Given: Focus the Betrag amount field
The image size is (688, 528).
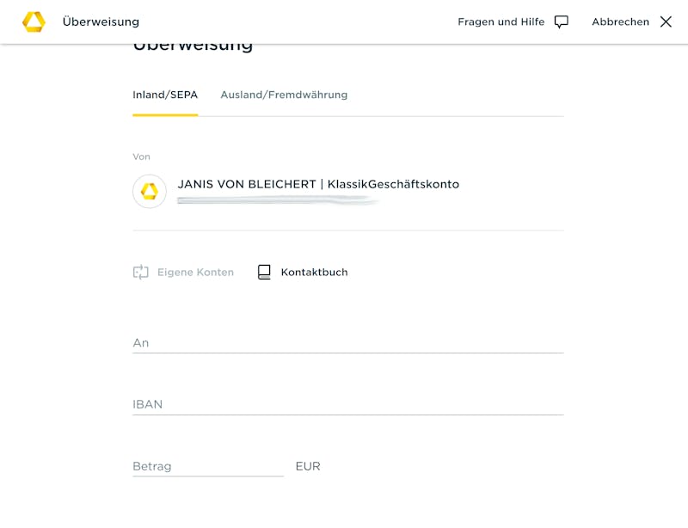Looking at the screenshot, I should point(208,466).
